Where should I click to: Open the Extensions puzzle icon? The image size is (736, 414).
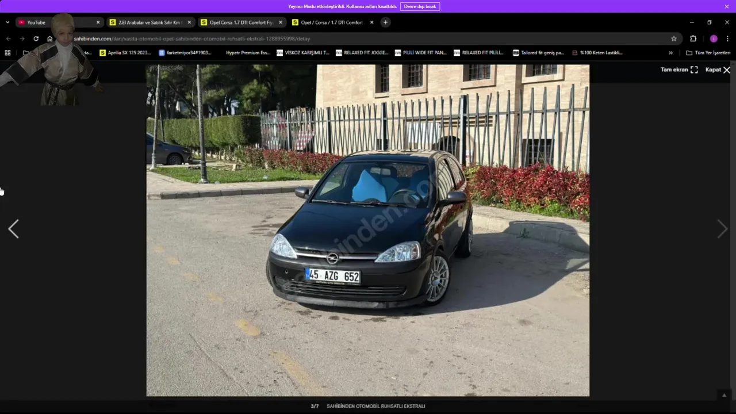(x=693, y=39)
